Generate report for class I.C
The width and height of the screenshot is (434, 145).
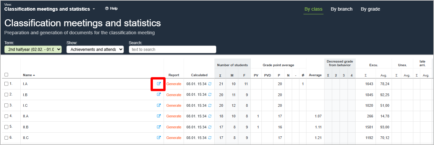[x=174, y=105]
